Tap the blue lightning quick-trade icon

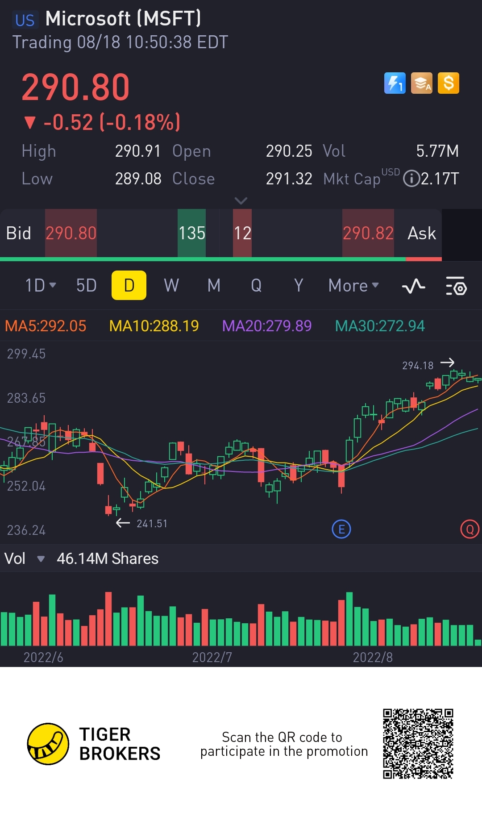click(x=395, y=83)
